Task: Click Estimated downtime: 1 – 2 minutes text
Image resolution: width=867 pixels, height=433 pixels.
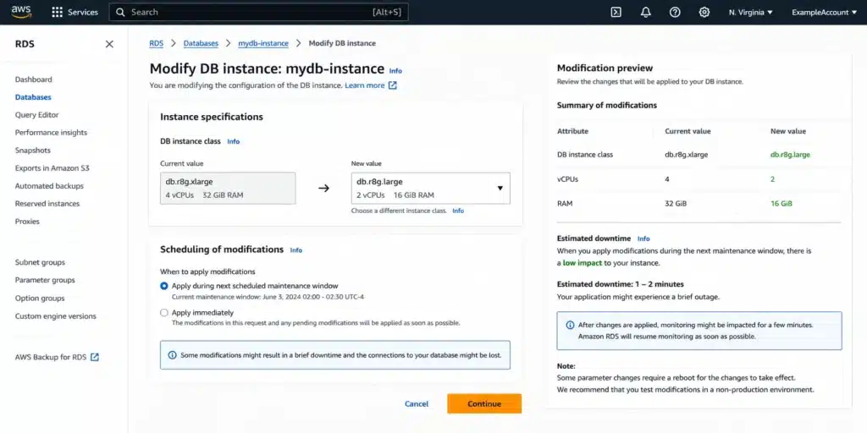Action: tap(621, 284)
